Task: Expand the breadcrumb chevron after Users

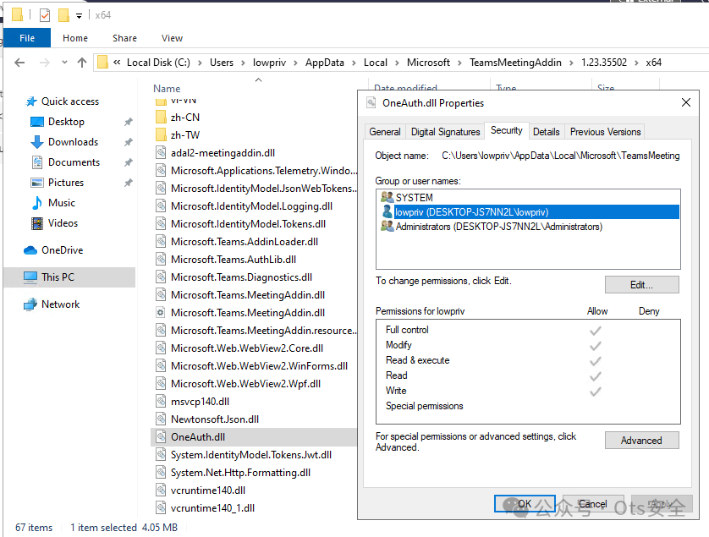Action: tap(243, 63)
